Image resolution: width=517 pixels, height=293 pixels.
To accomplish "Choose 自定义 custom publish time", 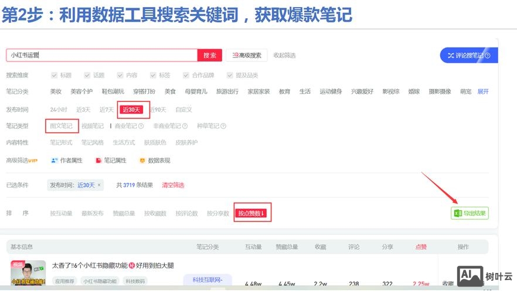I will click(x=183, y=110).
